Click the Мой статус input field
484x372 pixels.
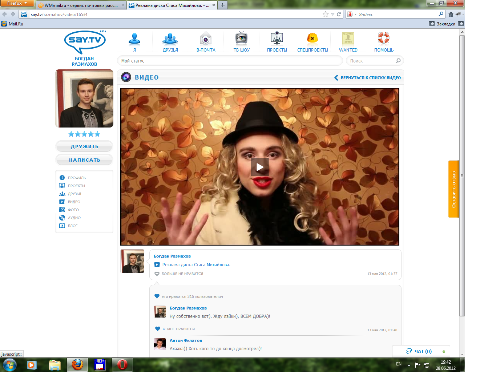click(x=230, y=61)
